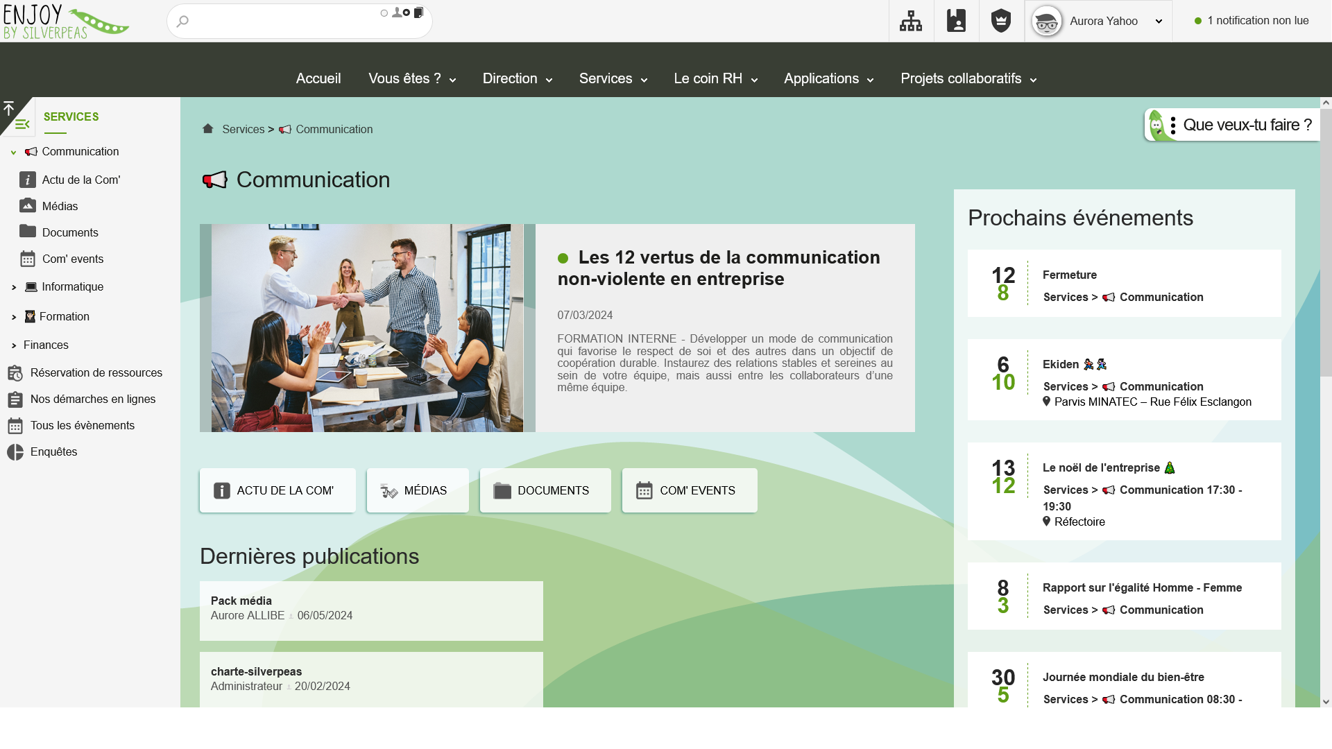Select Actu de la Com' in sidebar
1332x749 pixels.
pos(81,180)
